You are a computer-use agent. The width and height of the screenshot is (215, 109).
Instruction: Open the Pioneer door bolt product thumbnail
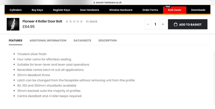point(13,24)
